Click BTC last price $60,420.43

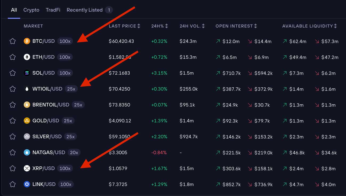[x=121, y=41]
